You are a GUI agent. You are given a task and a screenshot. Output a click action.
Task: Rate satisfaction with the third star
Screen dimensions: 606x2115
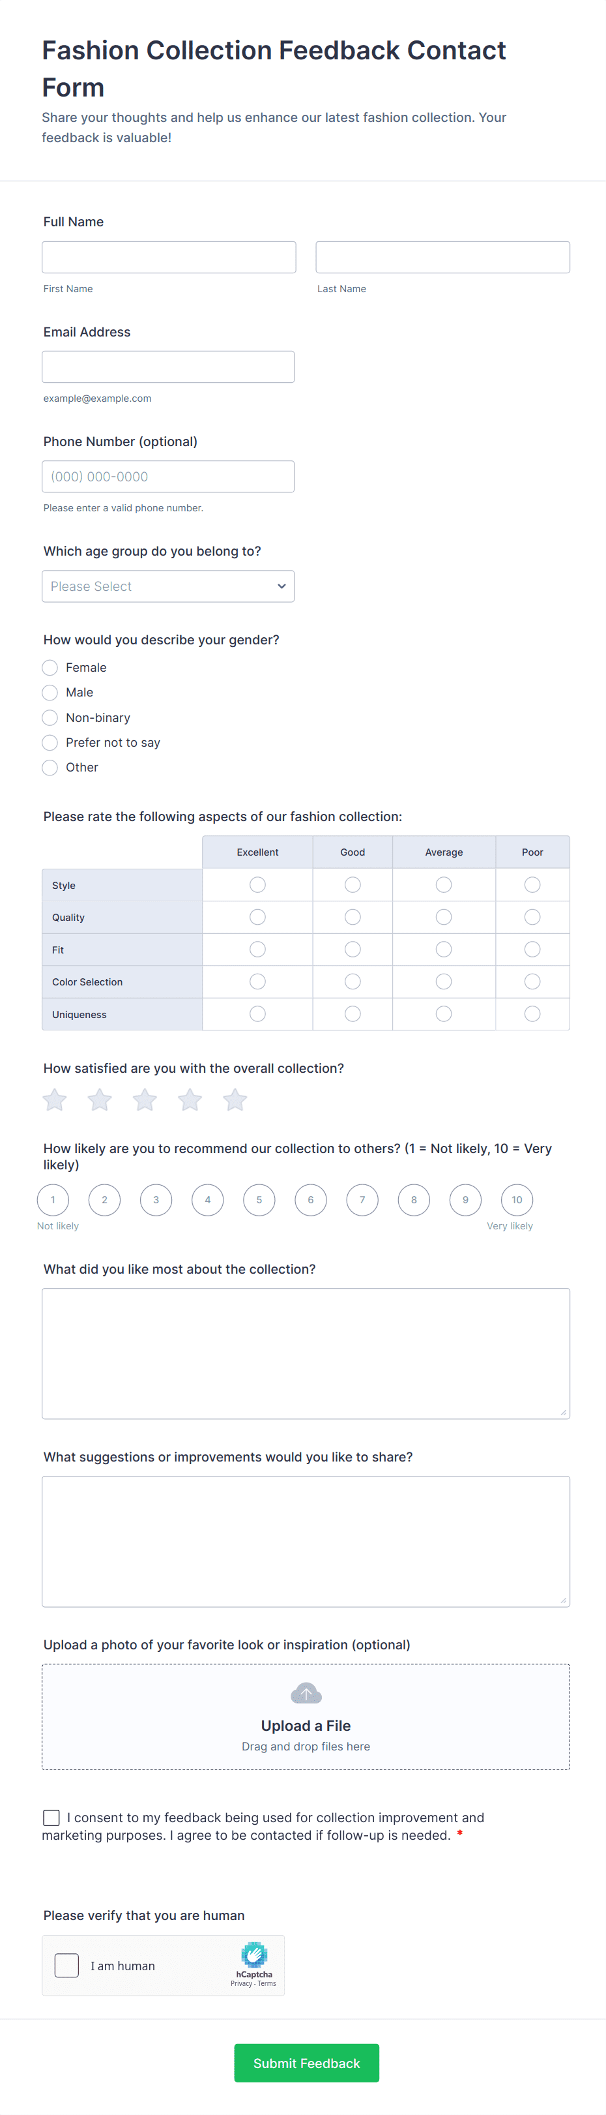145,1100
